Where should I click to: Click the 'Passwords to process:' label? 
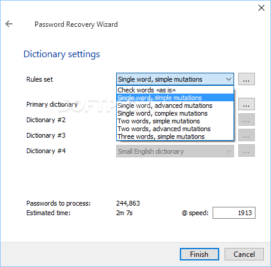tap(58, 203)
